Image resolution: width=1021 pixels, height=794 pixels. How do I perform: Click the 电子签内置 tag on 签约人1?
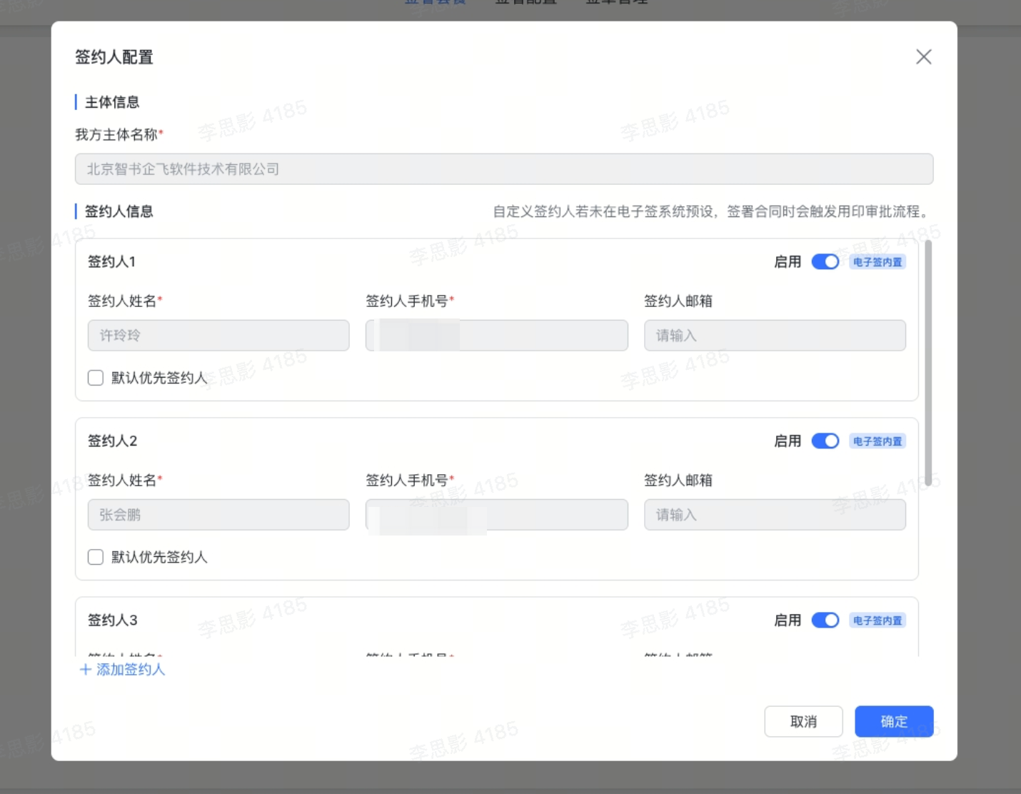click(x=877, y=262)
